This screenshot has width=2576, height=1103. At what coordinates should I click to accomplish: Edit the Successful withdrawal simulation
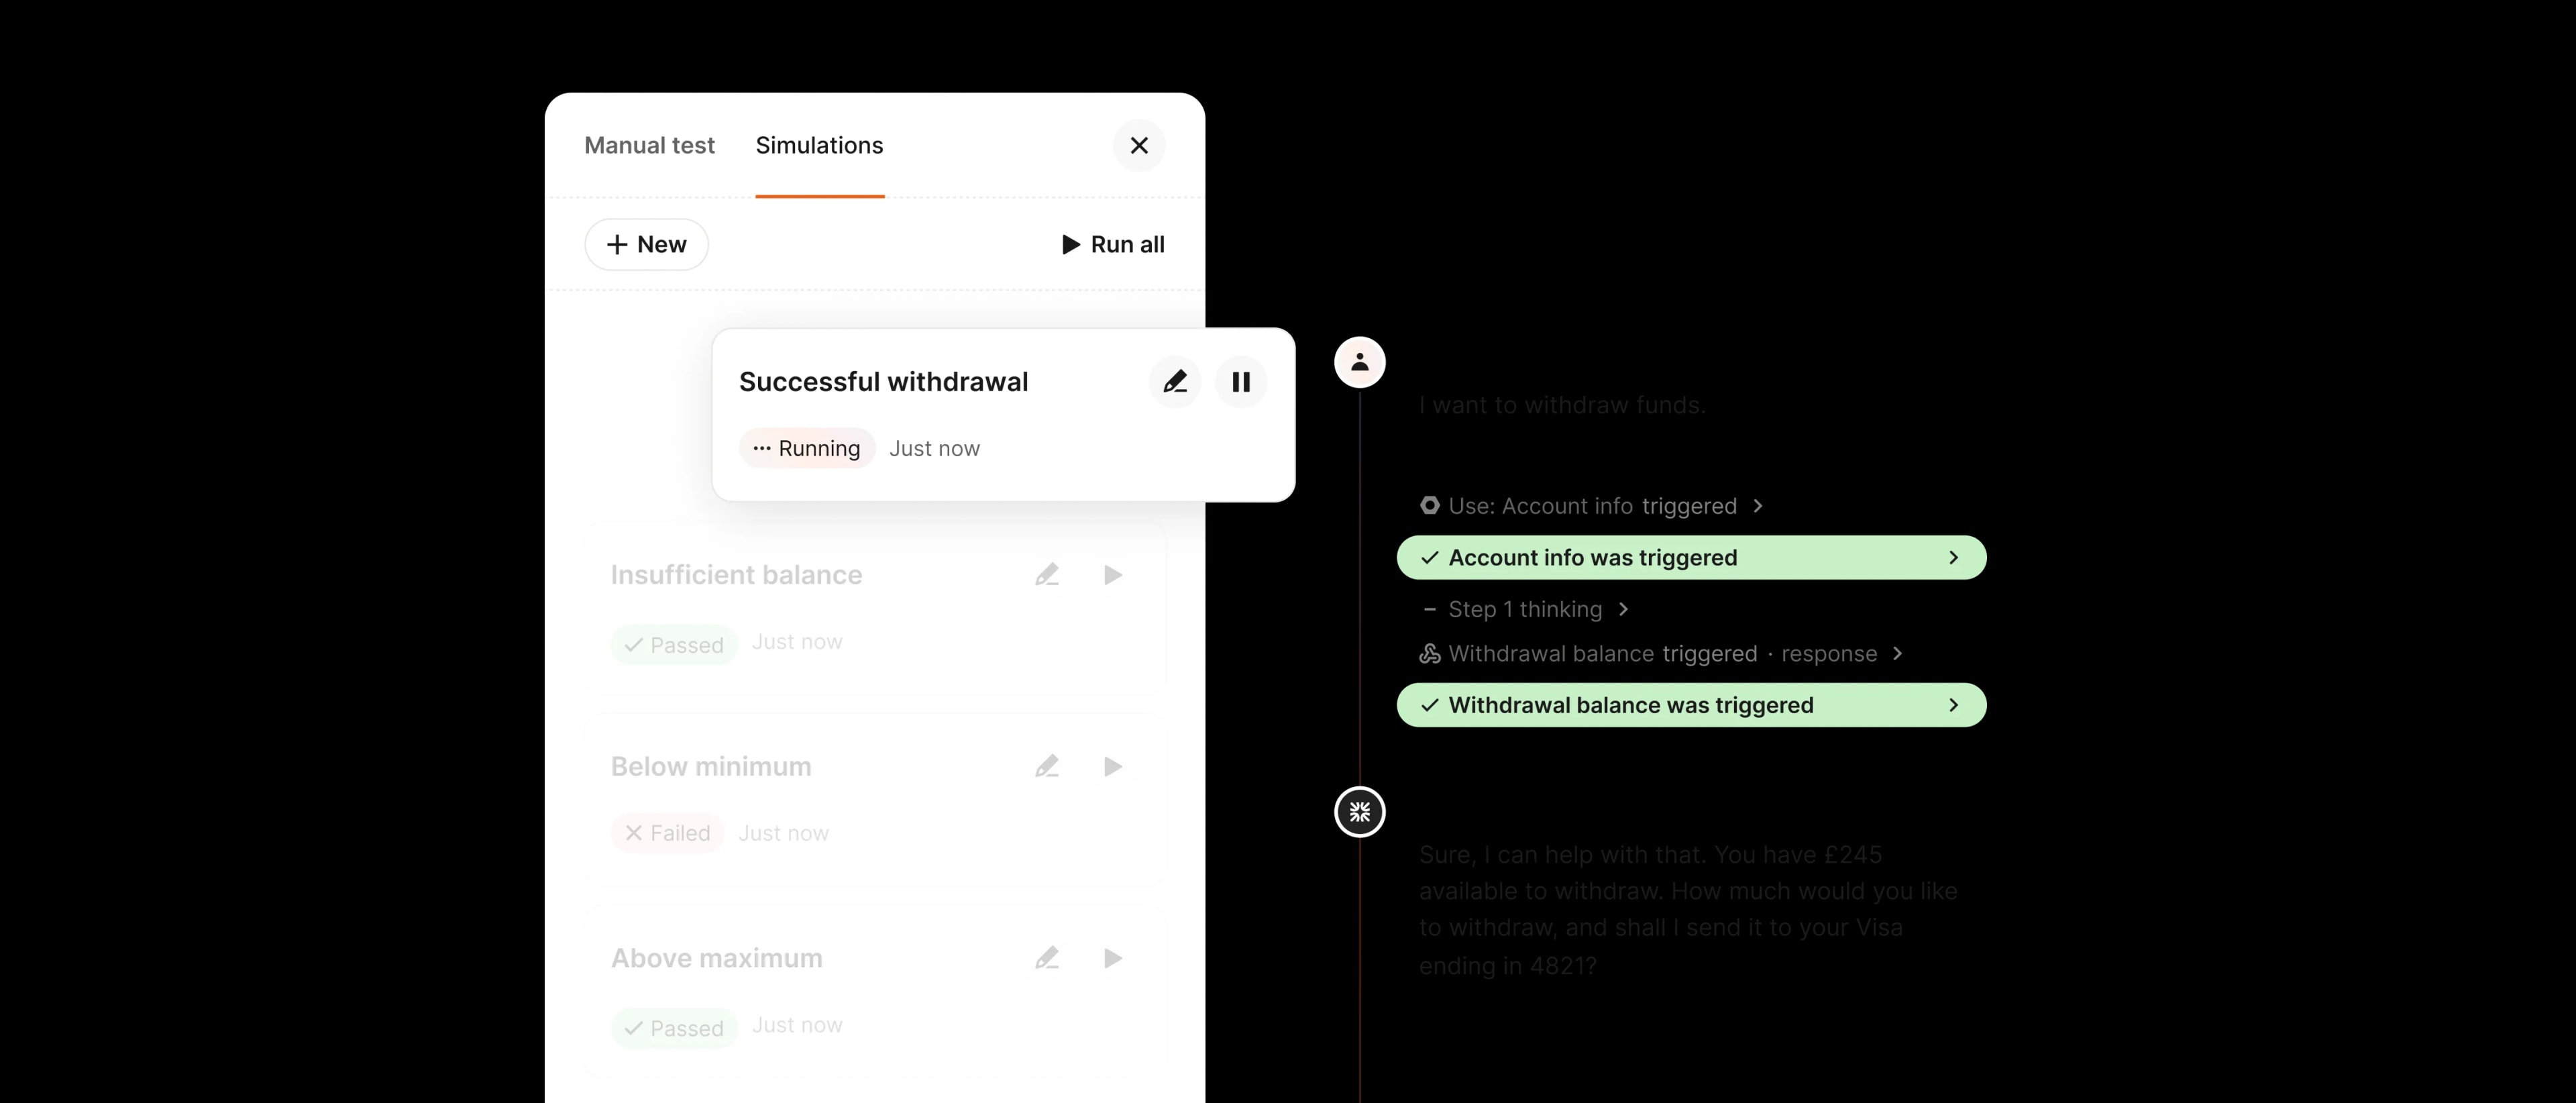click(1174, 382)
